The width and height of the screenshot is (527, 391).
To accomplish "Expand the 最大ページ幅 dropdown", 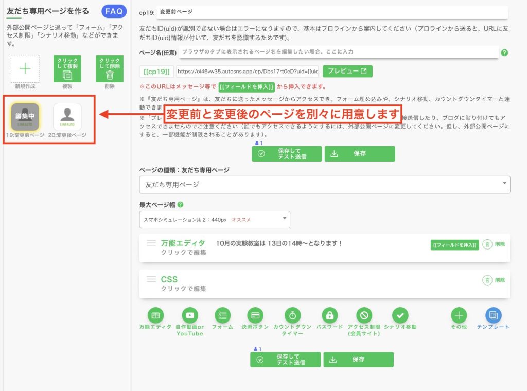I will click(x=215, y=220).
